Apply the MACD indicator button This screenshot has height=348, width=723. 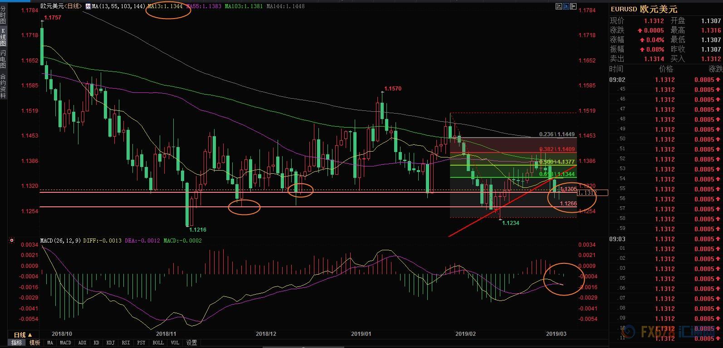coord(65,343)
